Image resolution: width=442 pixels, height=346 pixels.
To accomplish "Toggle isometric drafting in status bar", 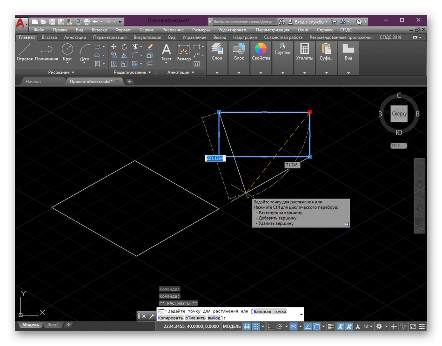I will [294, 326].
